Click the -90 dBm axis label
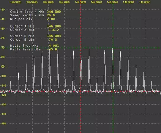 click(3, 66)
